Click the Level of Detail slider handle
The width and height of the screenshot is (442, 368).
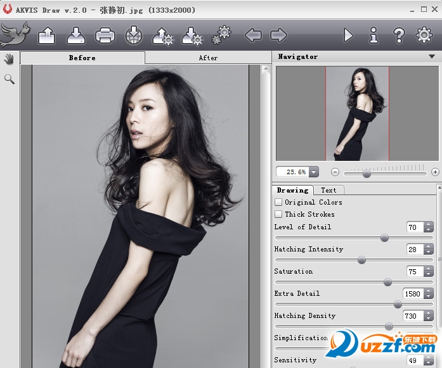384,238
